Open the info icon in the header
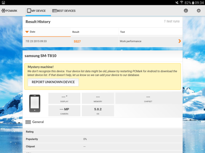 point(186,11)
